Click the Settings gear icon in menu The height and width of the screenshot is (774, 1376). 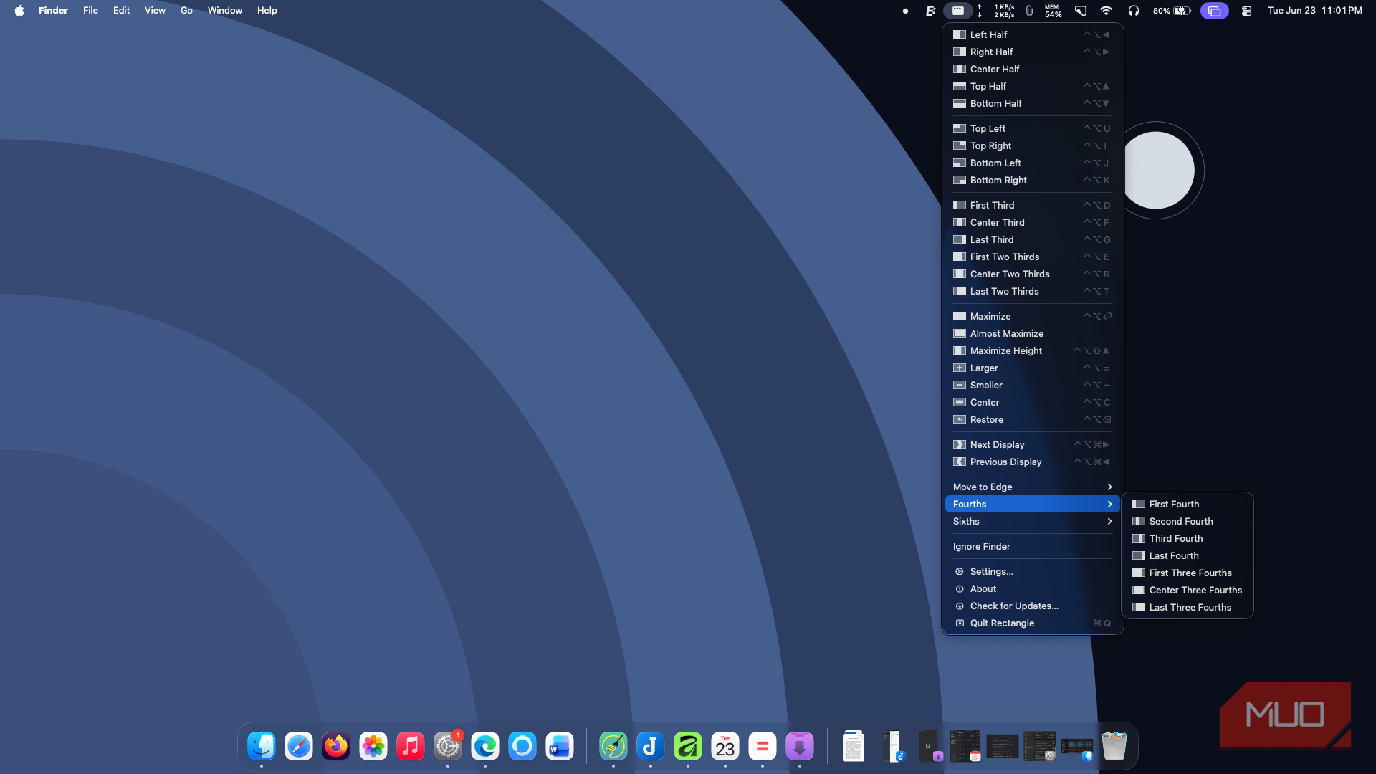pos(960,571)
